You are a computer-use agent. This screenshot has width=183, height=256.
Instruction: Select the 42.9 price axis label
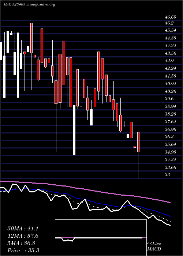(169, 61)
